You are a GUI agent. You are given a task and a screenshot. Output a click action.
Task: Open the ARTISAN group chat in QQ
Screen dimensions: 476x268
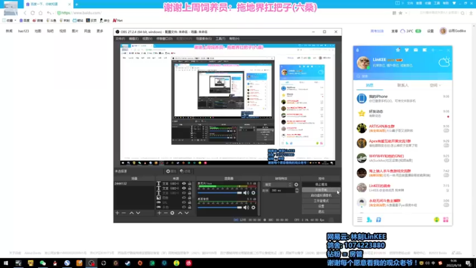coord(403,128)
